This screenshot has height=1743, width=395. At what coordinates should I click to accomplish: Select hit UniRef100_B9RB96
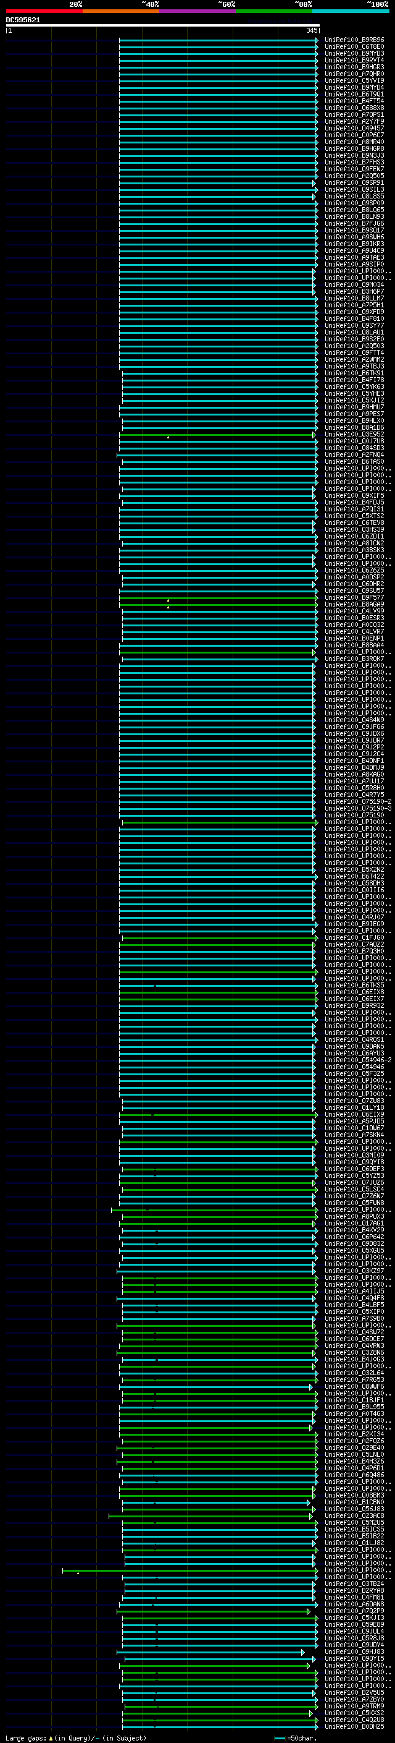click(354, 40)
